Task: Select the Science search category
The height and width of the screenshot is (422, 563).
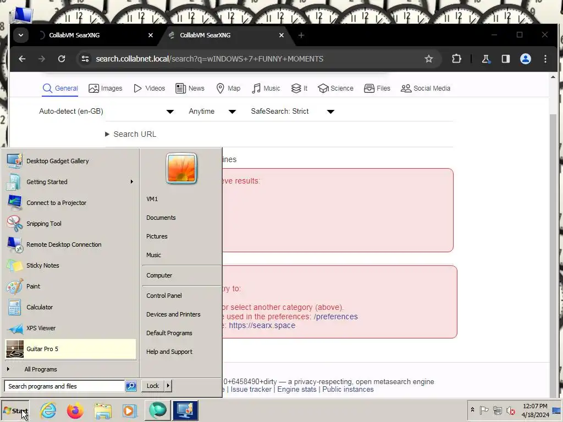Action: click(x=336, y=88)
